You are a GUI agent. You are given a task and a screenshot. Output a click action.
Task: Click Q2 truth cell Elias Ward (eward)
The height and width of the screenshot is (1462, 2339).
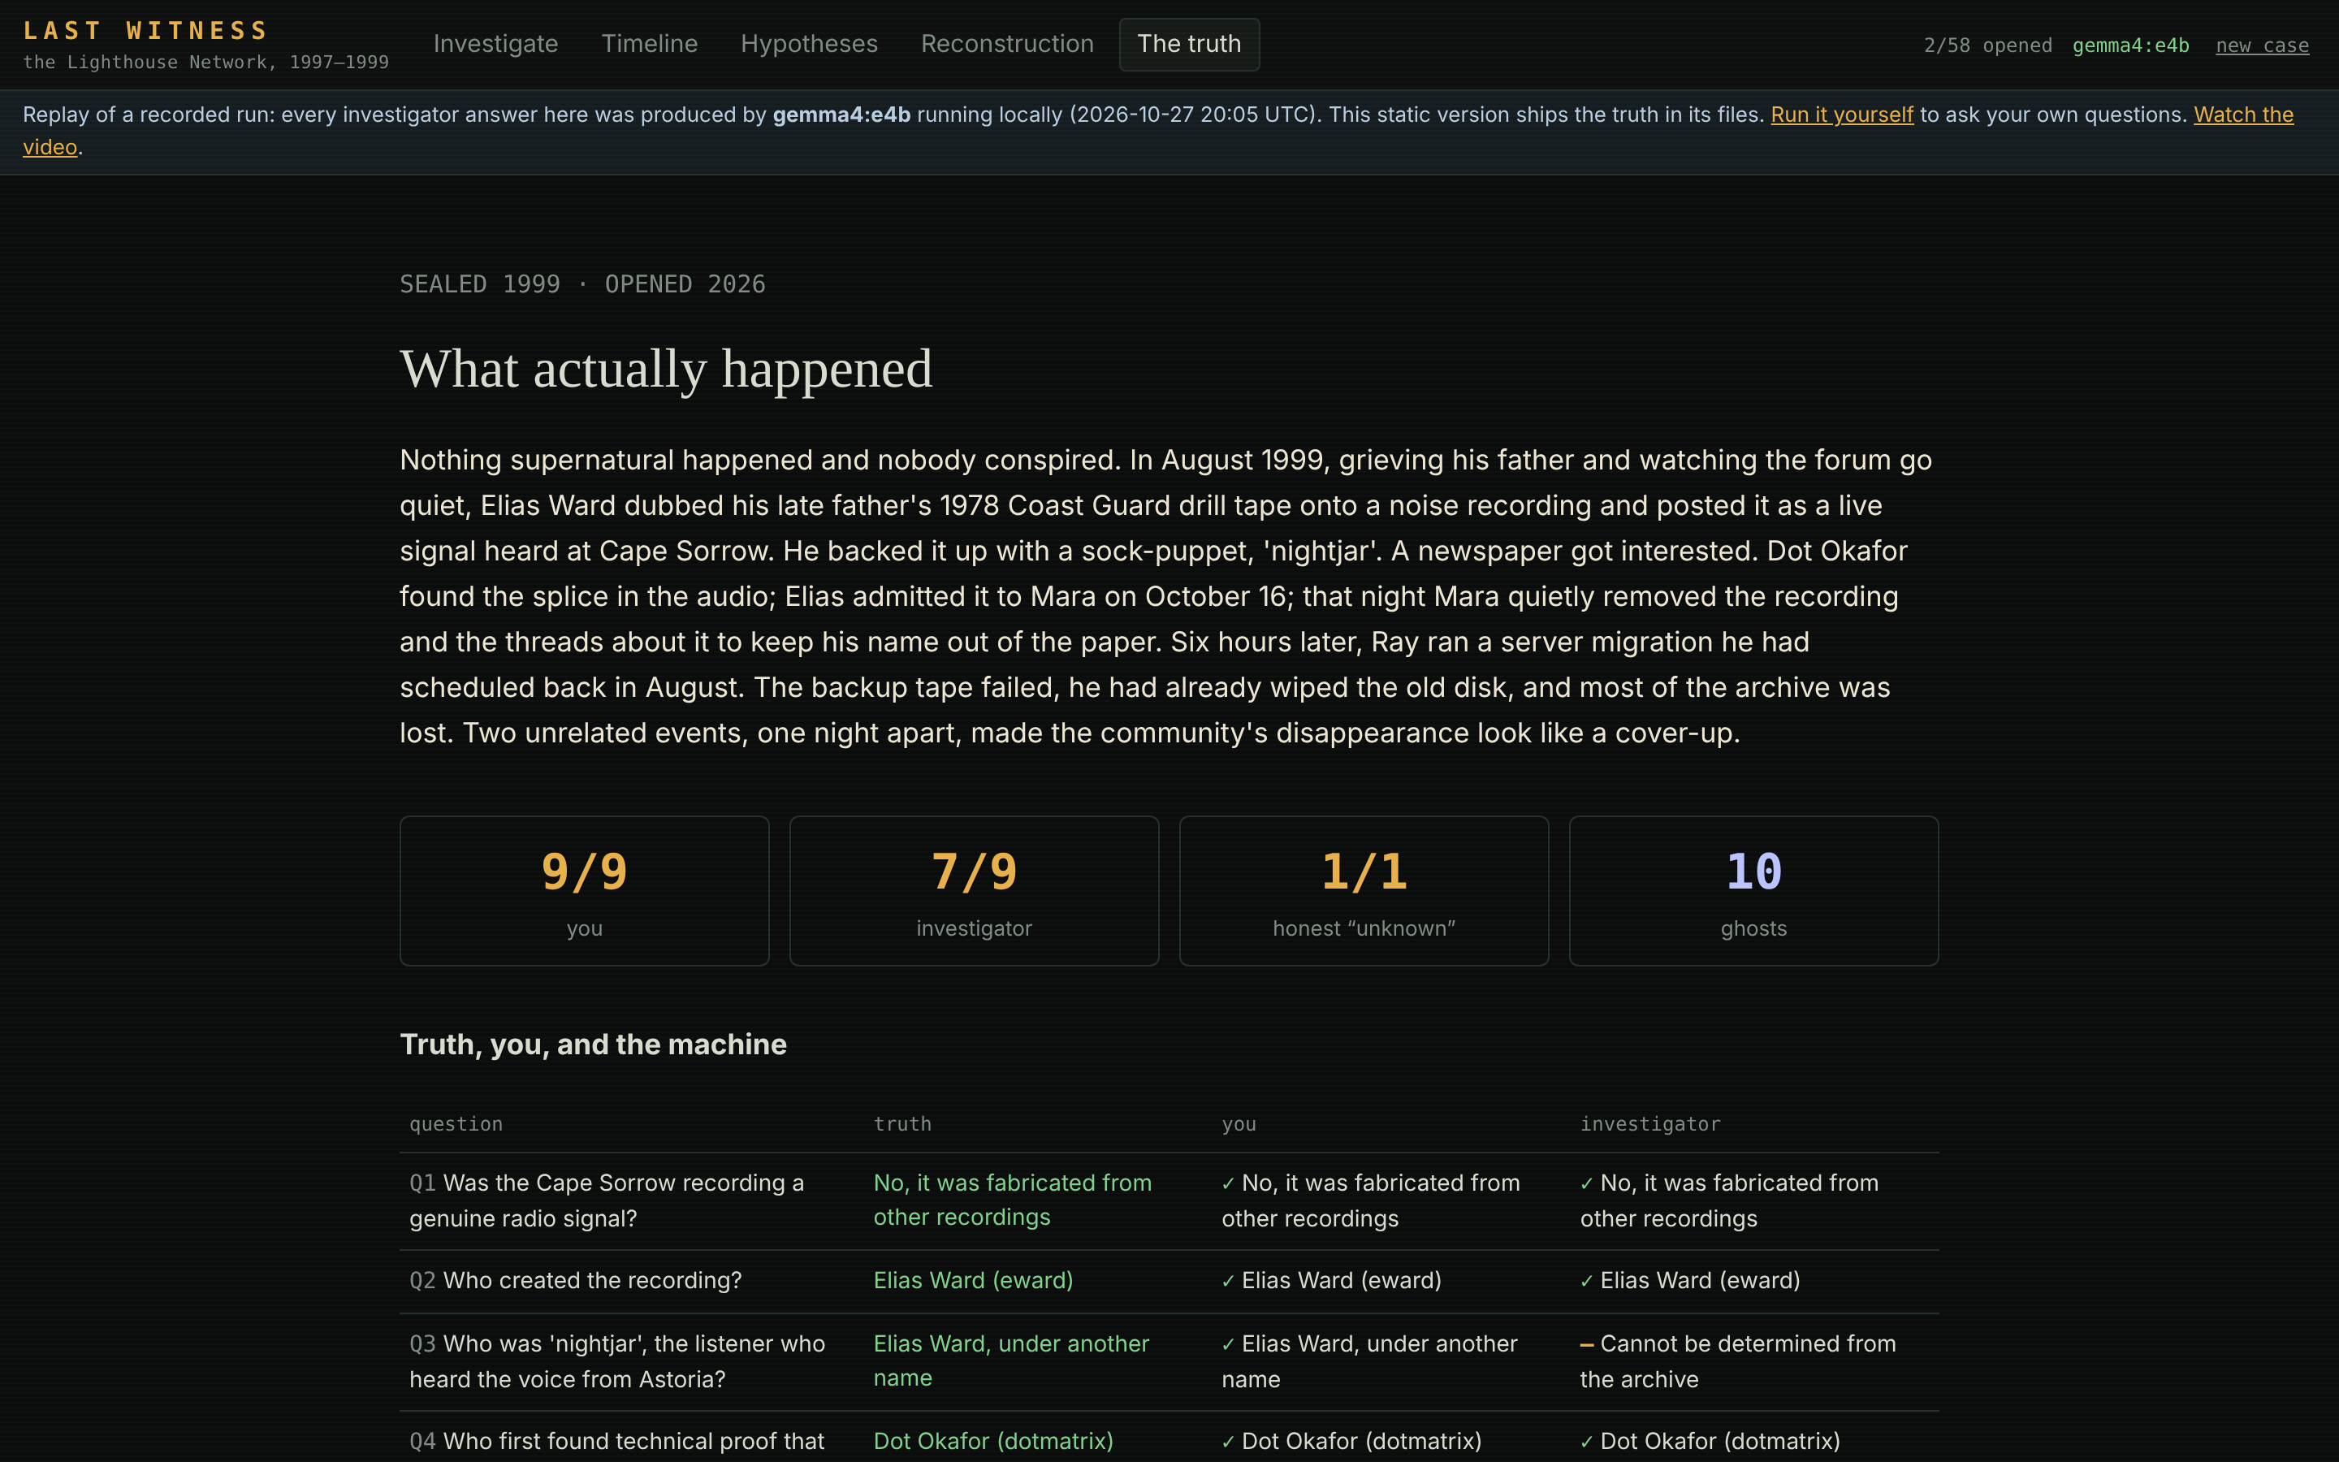tap(973, 1280)
